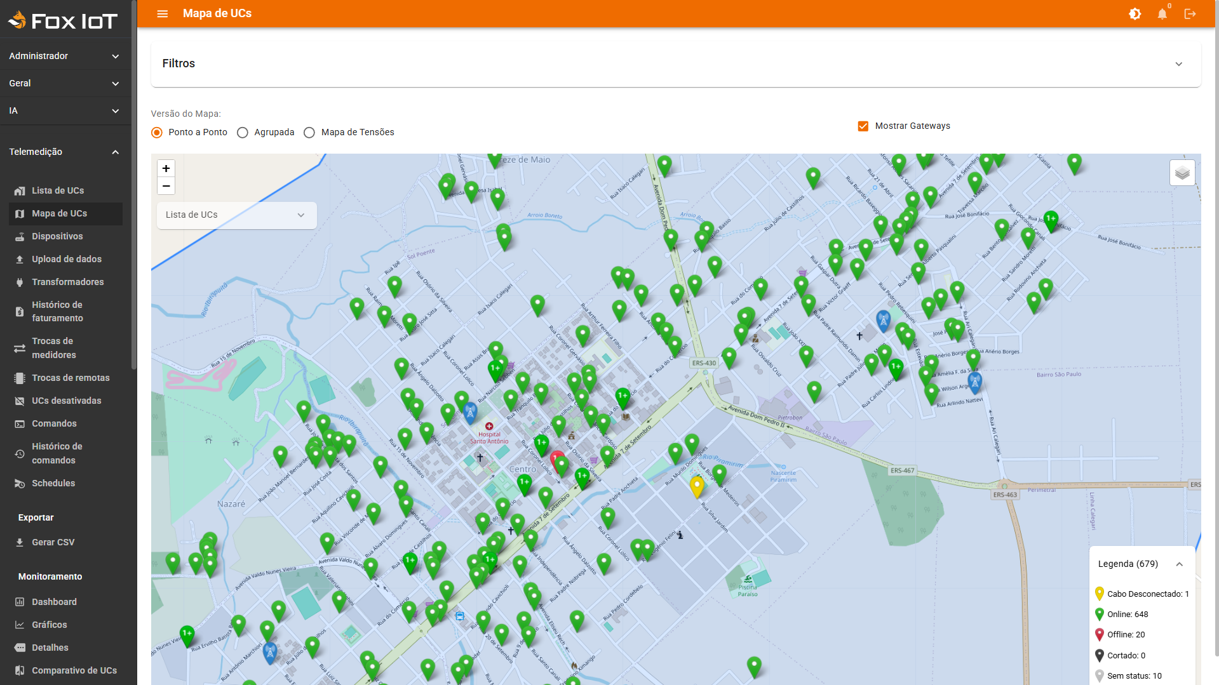This screenshot has height=685, width=1219.
Task: Click the logout icon
Action: pos(1190,13)
